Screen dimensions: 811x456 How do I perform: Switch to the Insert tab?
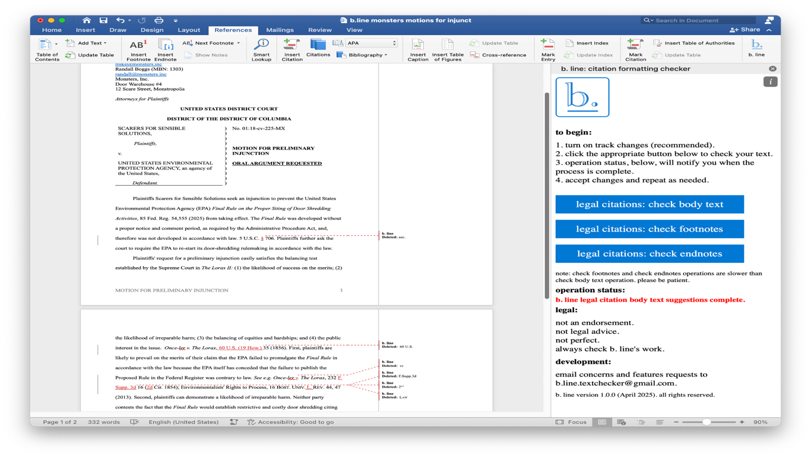click(x=85, y=30)
